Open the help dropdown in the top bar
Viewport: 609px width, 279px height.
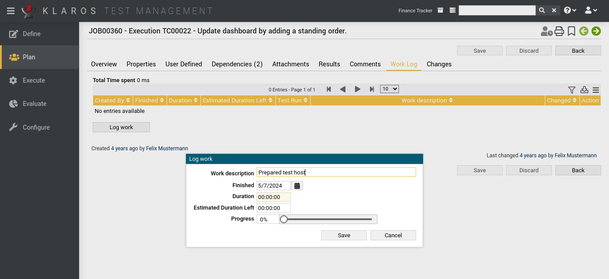click(569, 10)
